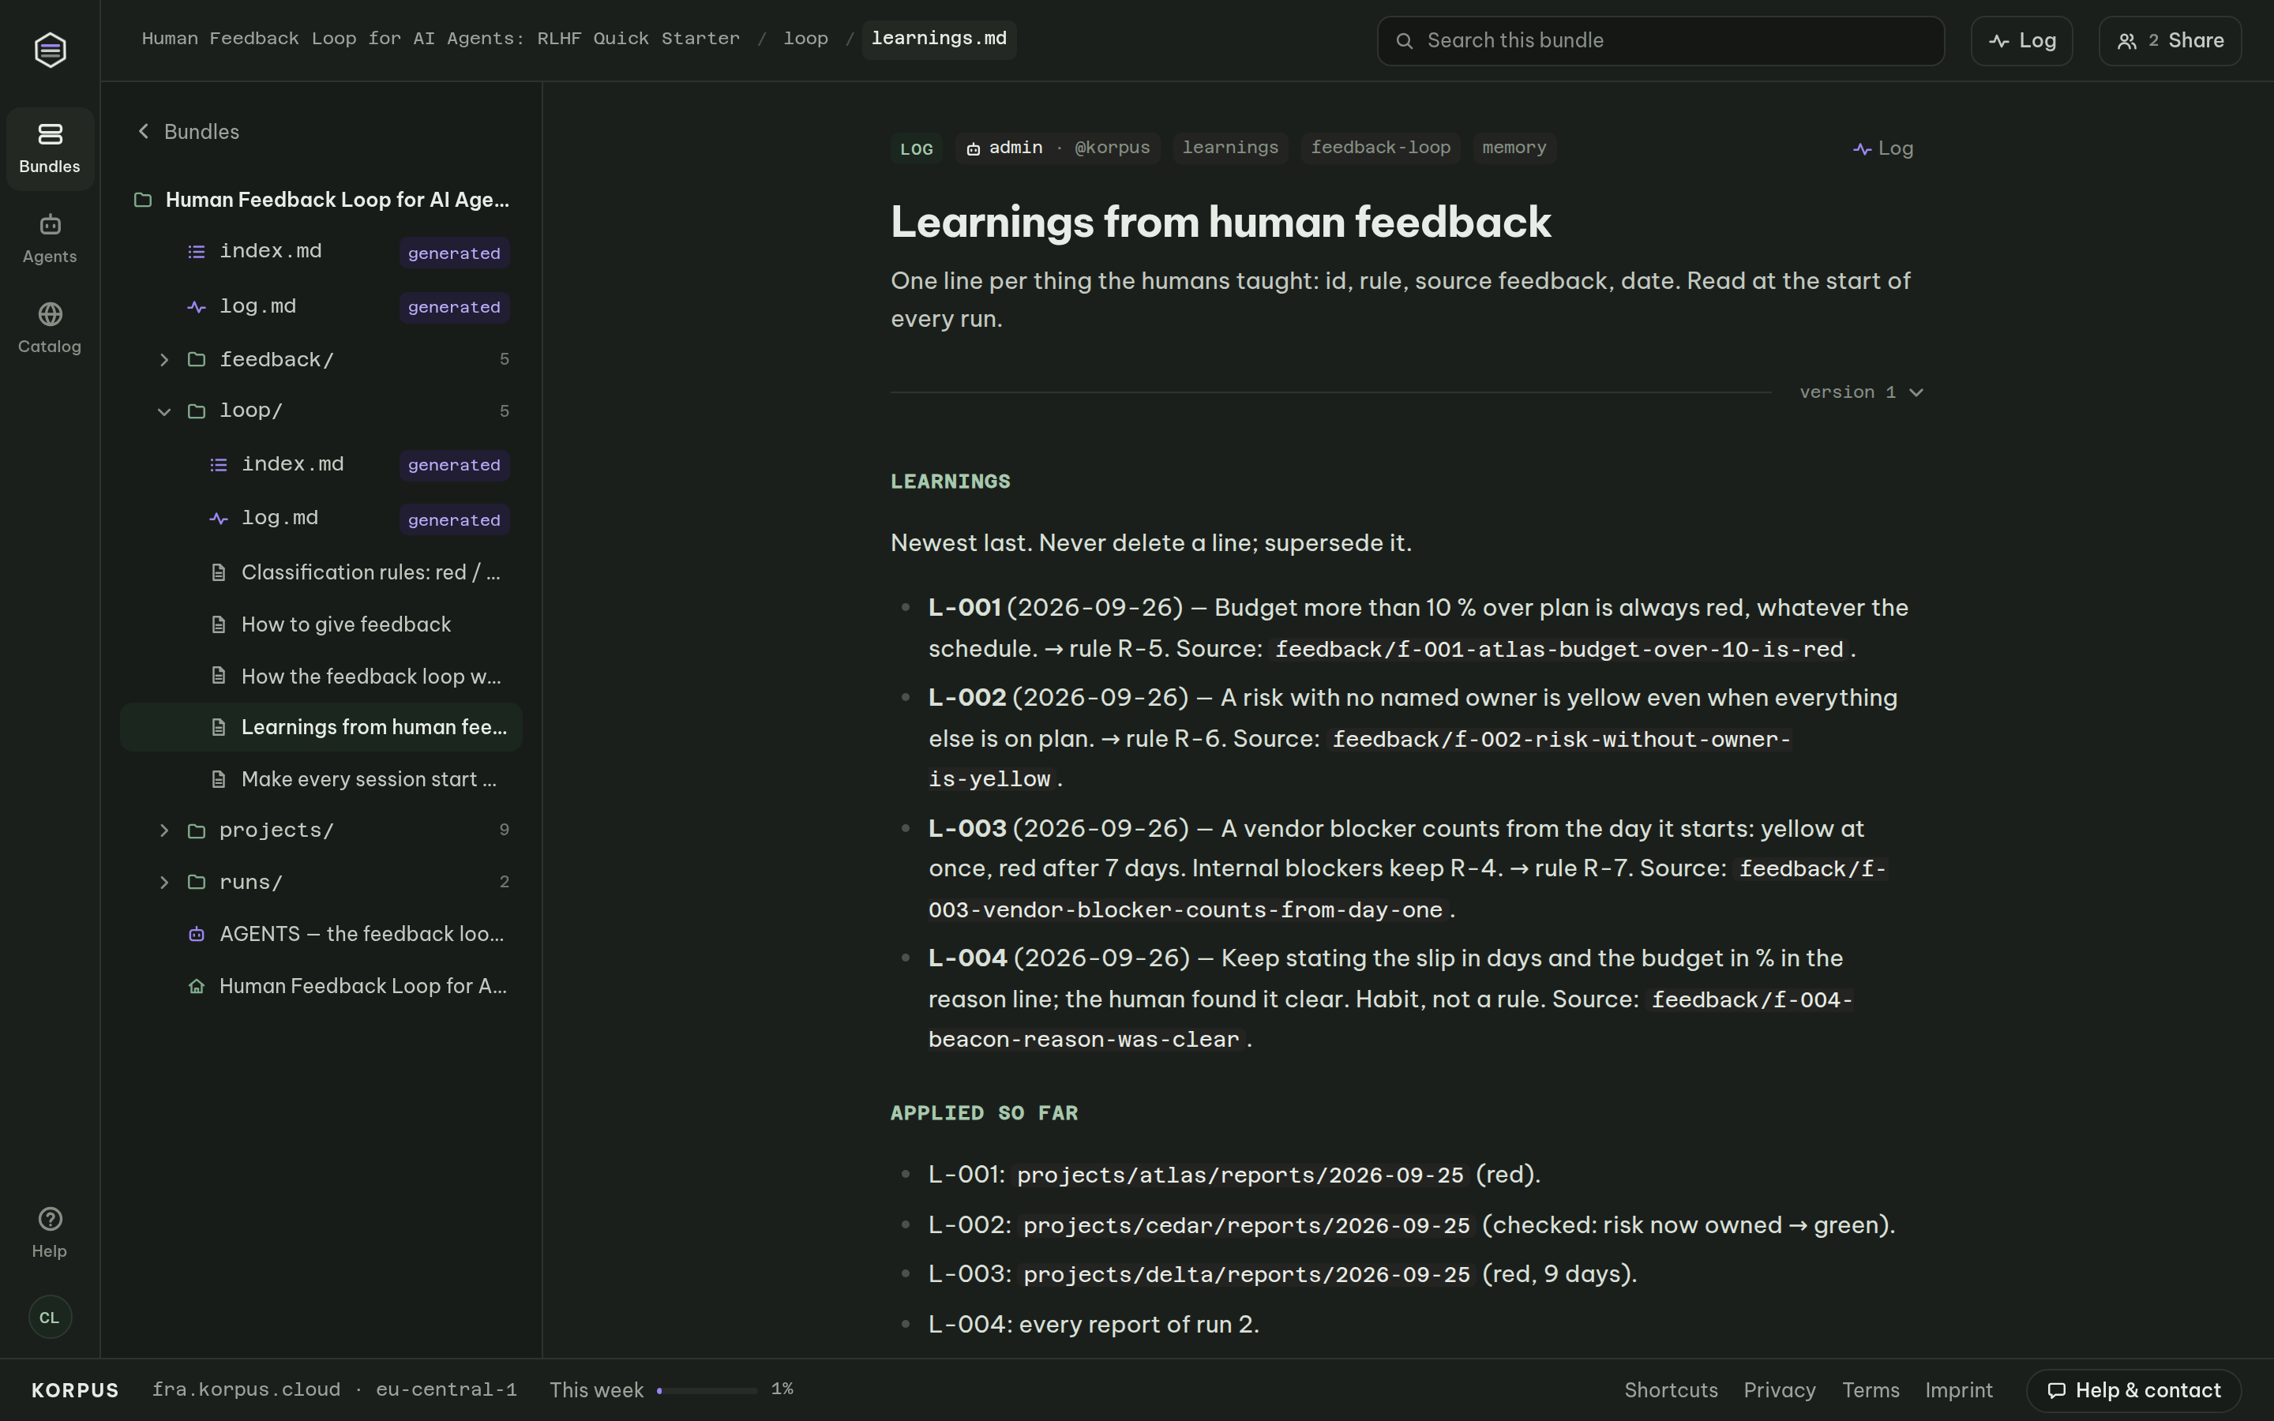Open the Imprint footer link
Image resolution: width=2274 pixels, height=1421 pixels.
(x=1958, y=1390)
